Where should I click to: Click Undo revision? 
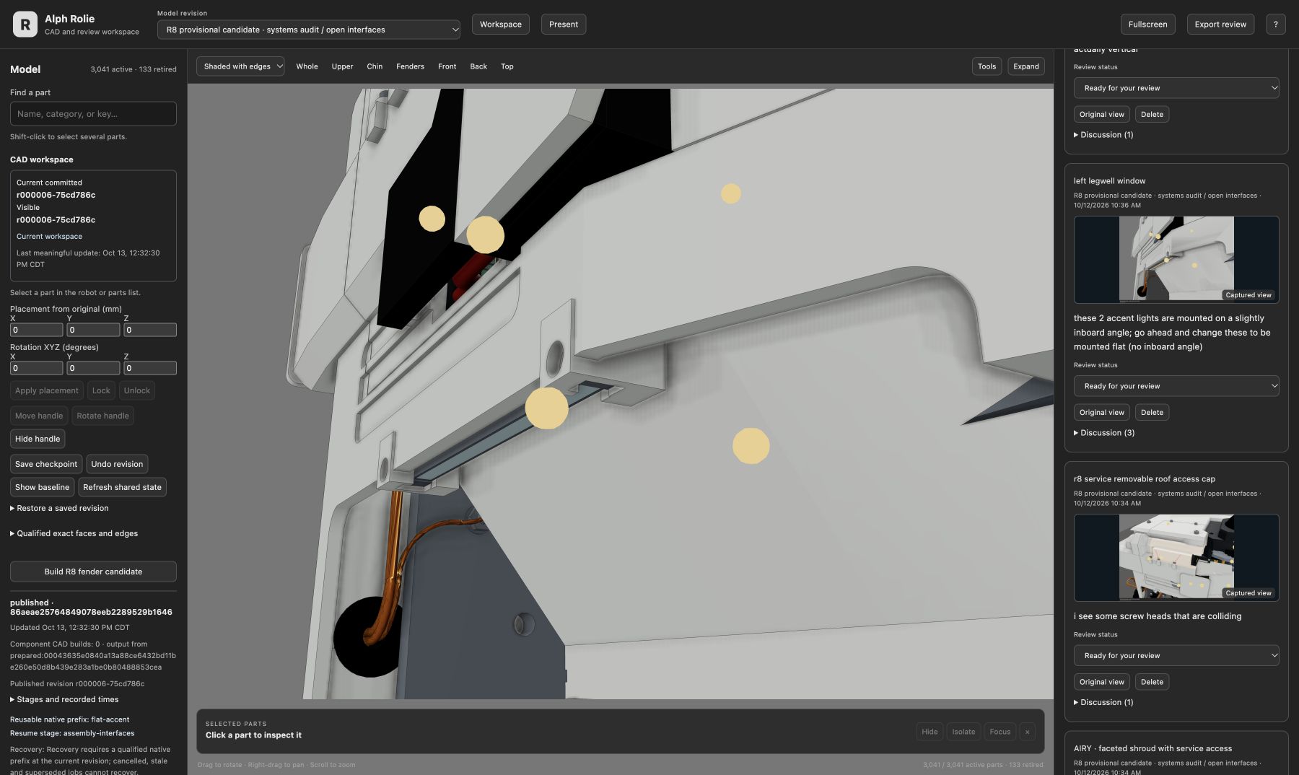pyautogui.click(x=117, y=464)
